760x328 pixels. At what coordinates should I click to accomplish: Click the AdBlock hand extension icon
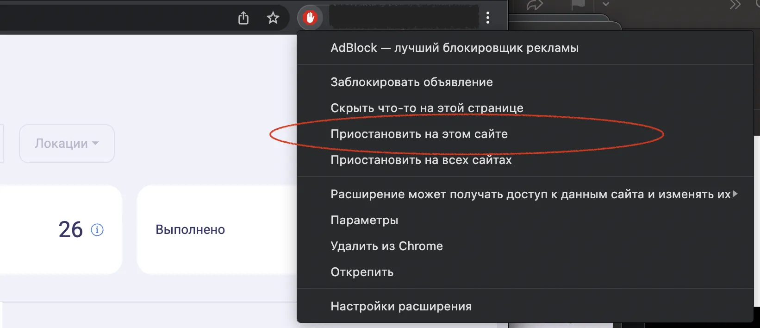310,18
